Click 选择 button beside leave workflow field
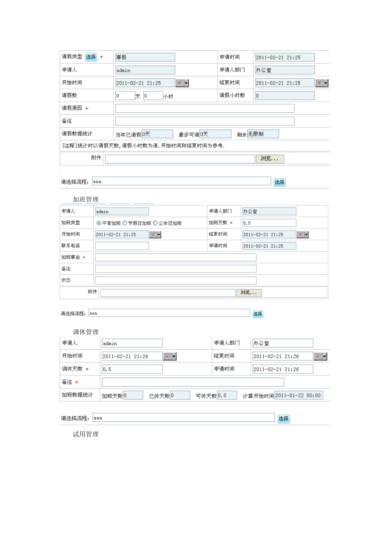This screenshot has height=551, width=389. 280,182
